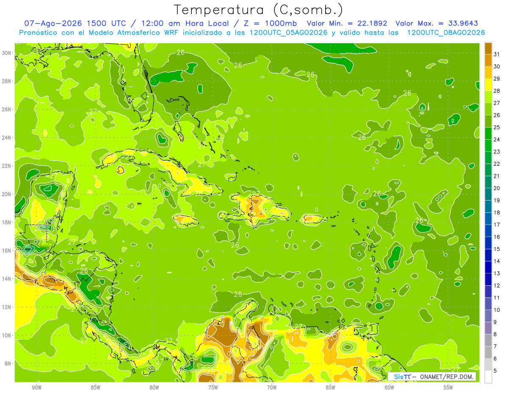Click the 75W longitude label
The width and height of the screenshot is (508, 393).
pyautogui.click(x=213, y=387)
